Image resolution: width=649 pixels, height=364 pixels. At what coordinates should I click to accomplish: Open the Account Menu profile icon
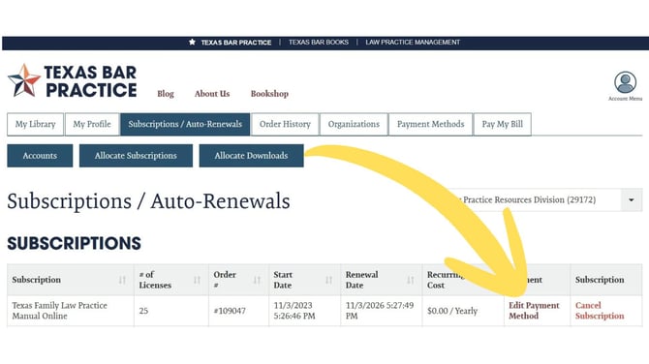625,82
